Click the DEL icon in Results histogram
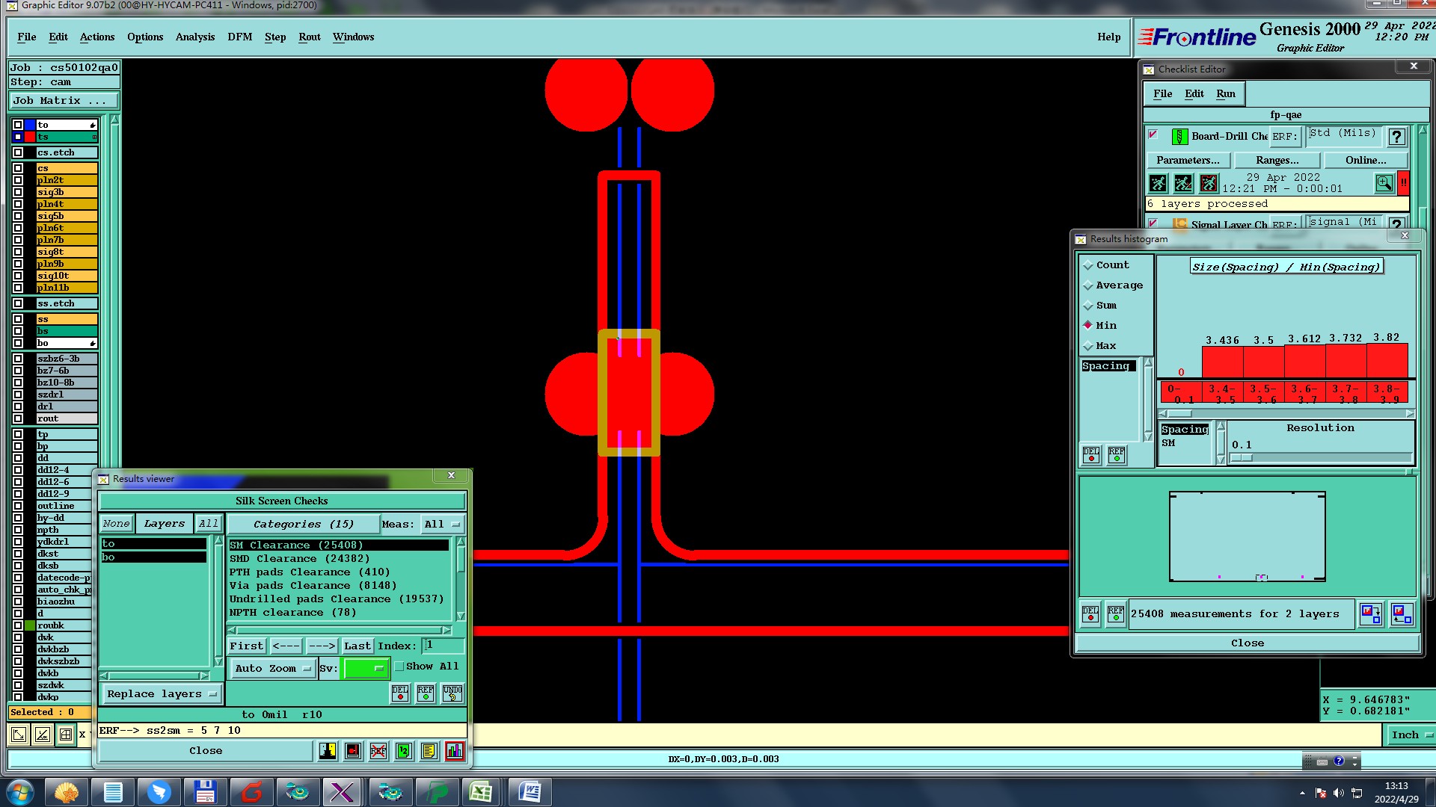Screen dimensions: 1436x807 tap(1091, 454)
